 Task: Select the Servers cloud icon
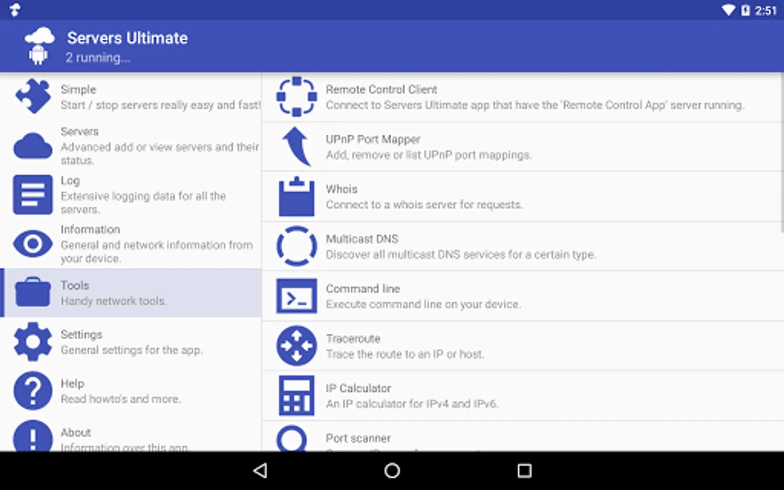point(33,146)
